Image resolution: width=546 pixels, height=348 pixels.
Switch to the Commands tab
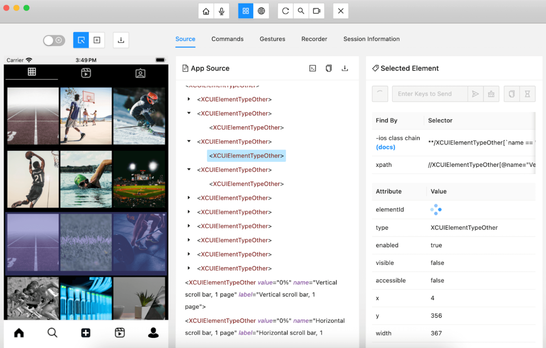coord(227,39)
